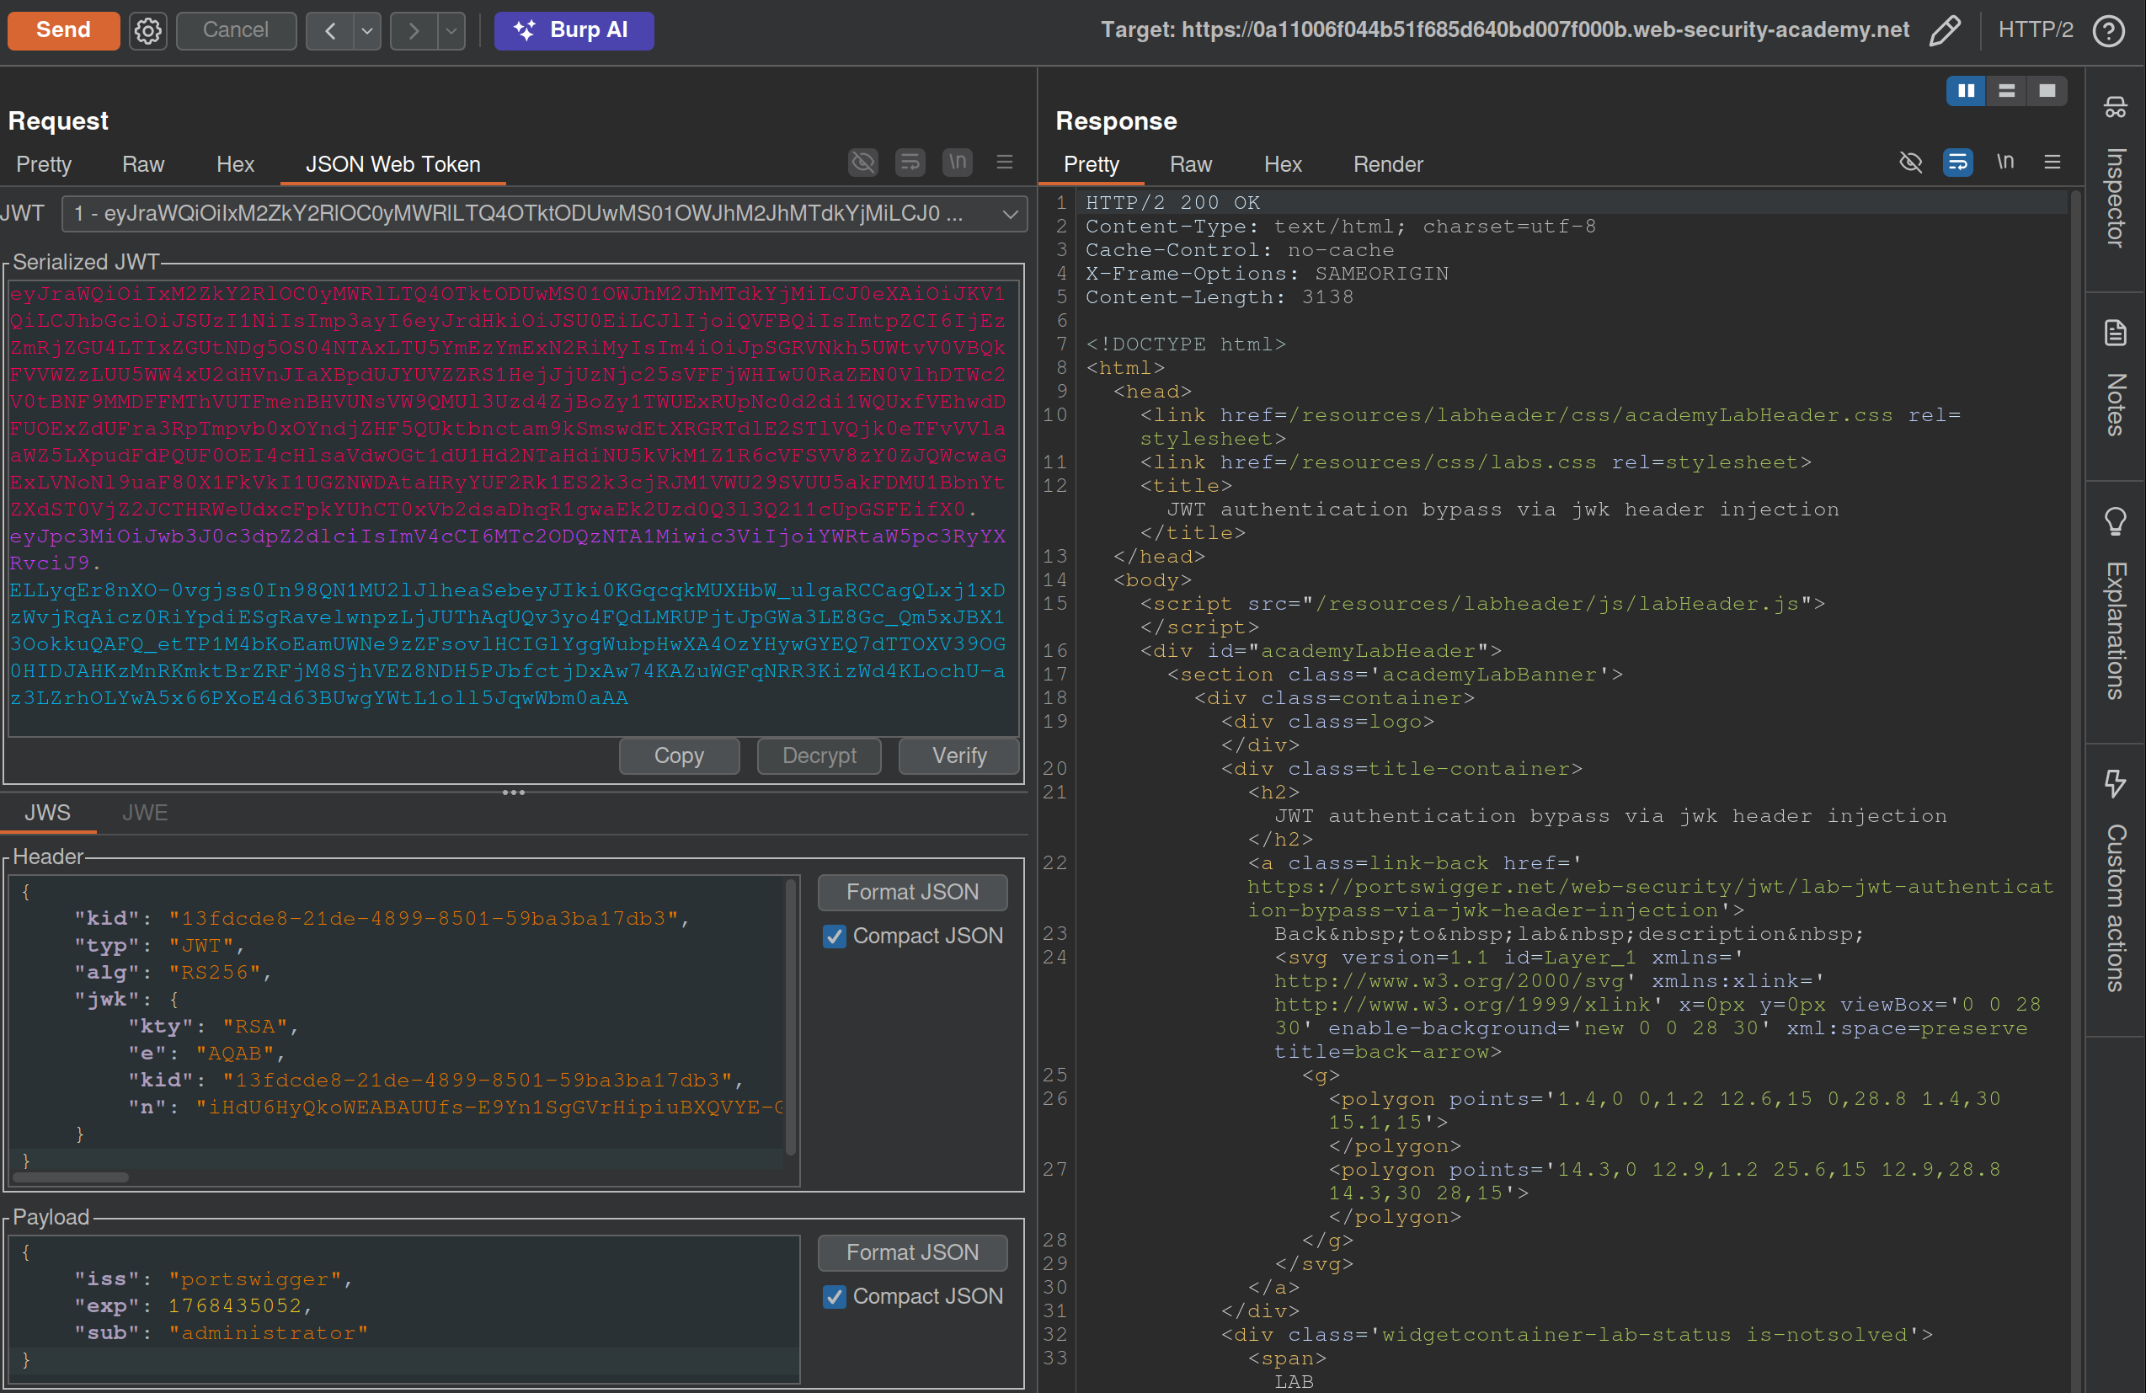Switch to side-by-side split layout icon
The image size is (2146, 1393).
click(1966, 91)
